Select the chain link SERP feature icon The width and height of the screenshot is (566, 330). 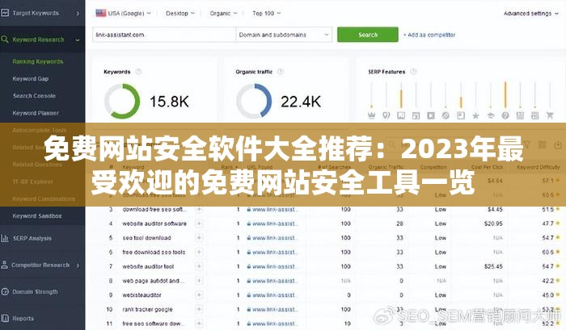coord(446,115)
